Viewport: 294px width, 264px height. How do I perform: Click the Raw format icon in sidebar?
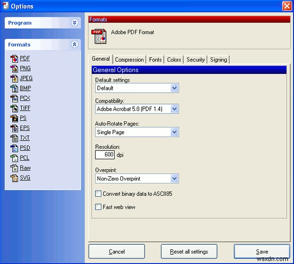click(x=14, y=168)
